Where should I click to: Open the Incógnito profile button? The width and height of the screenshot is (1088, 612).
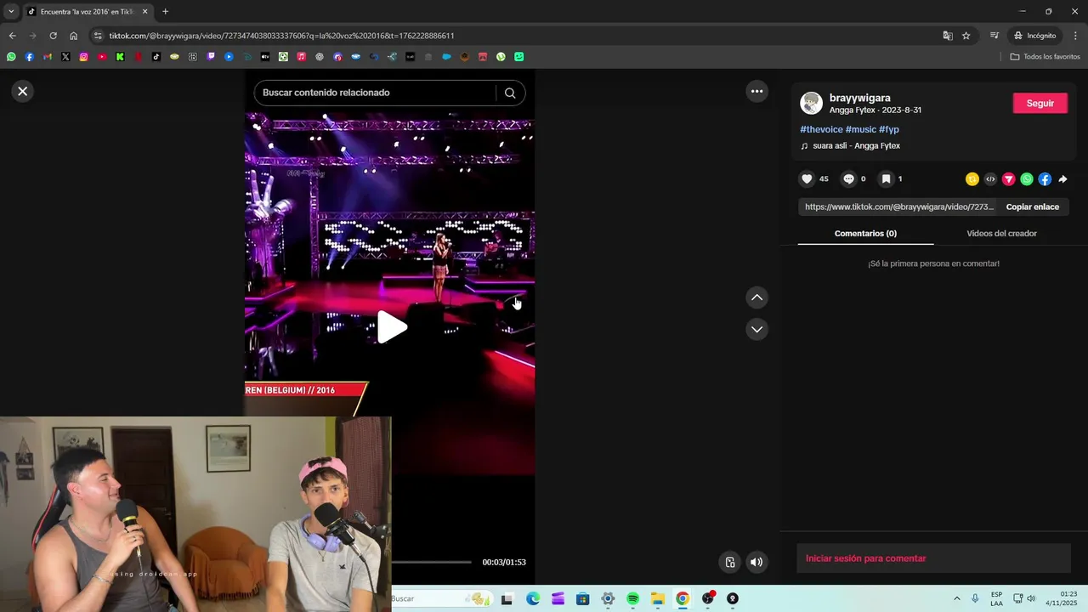point(1034,36)
